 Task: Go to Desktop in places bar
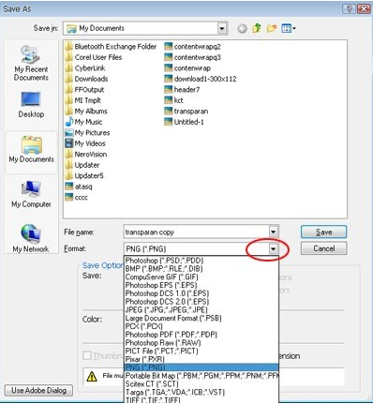point(31,105)
